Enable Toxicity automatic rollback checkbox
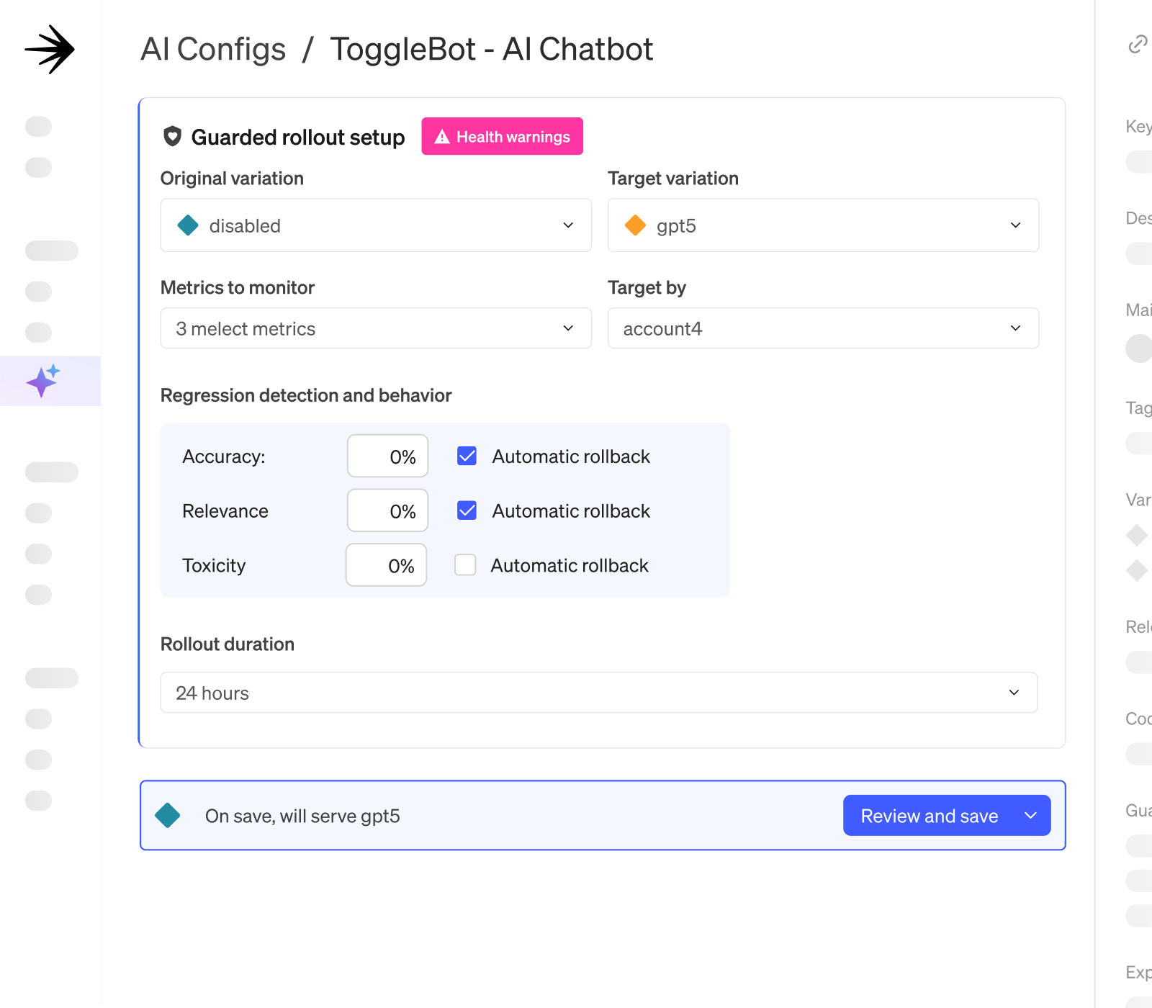The width and height of the screenshot is (1152, 1008). pyautogui.click(x=465, y=565)
